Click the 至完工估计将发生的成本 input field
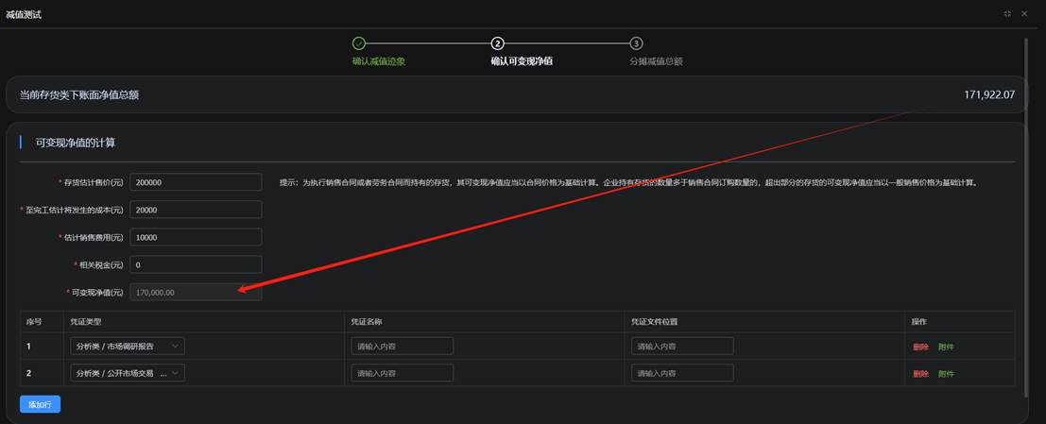Image resolution: width=1046 pixels, height=424 pixels. [196, 210]
